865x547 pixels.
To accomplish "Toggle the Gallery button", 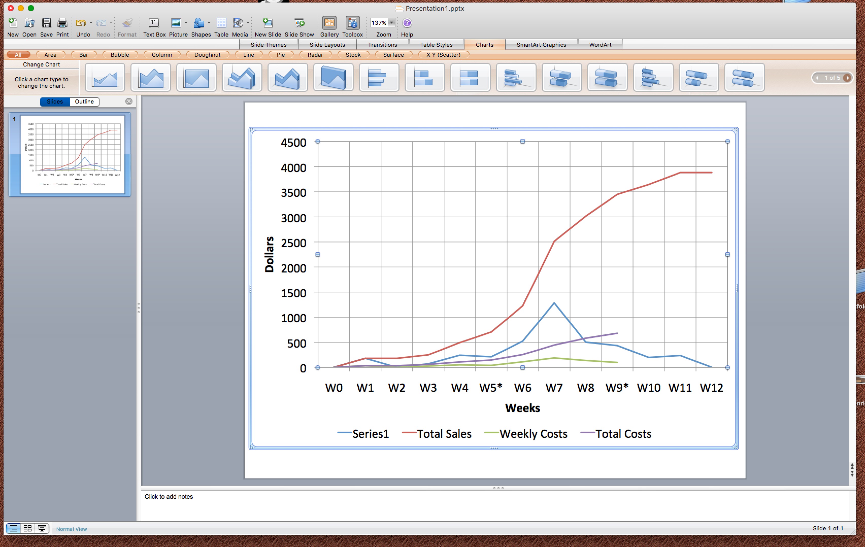I will pos(329,23).
